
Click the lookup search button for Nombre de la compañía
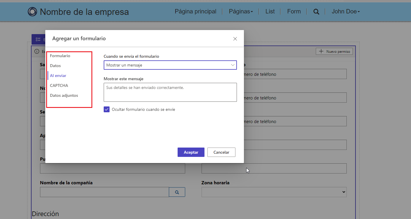click(177, 192)
